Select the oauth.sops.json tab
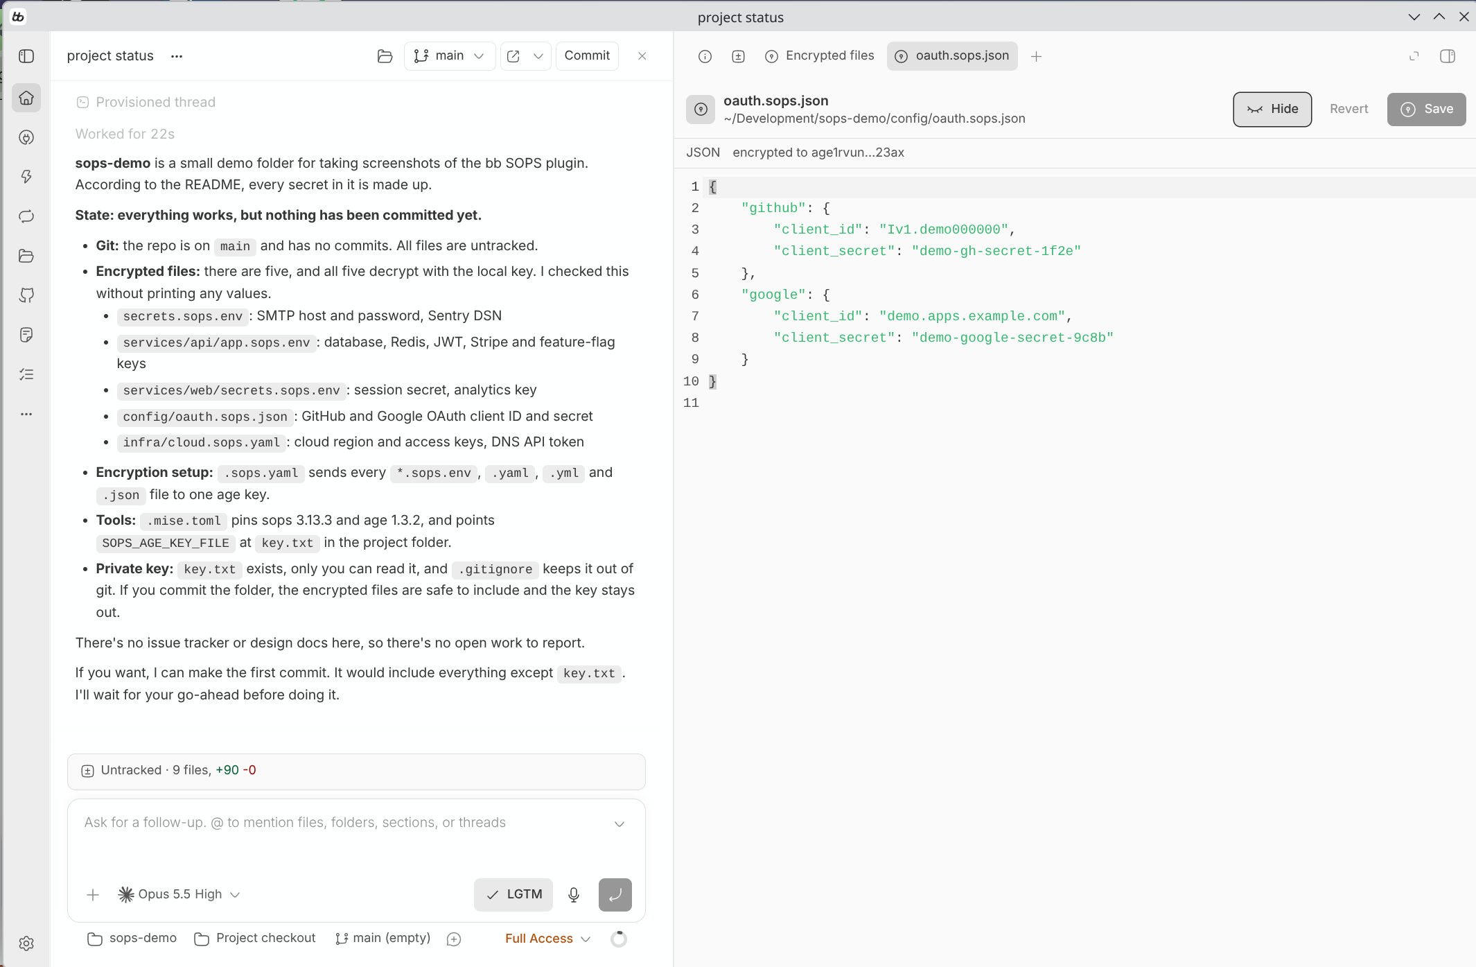Viewport: 1476px width, 967px height. tap(952, 56)
